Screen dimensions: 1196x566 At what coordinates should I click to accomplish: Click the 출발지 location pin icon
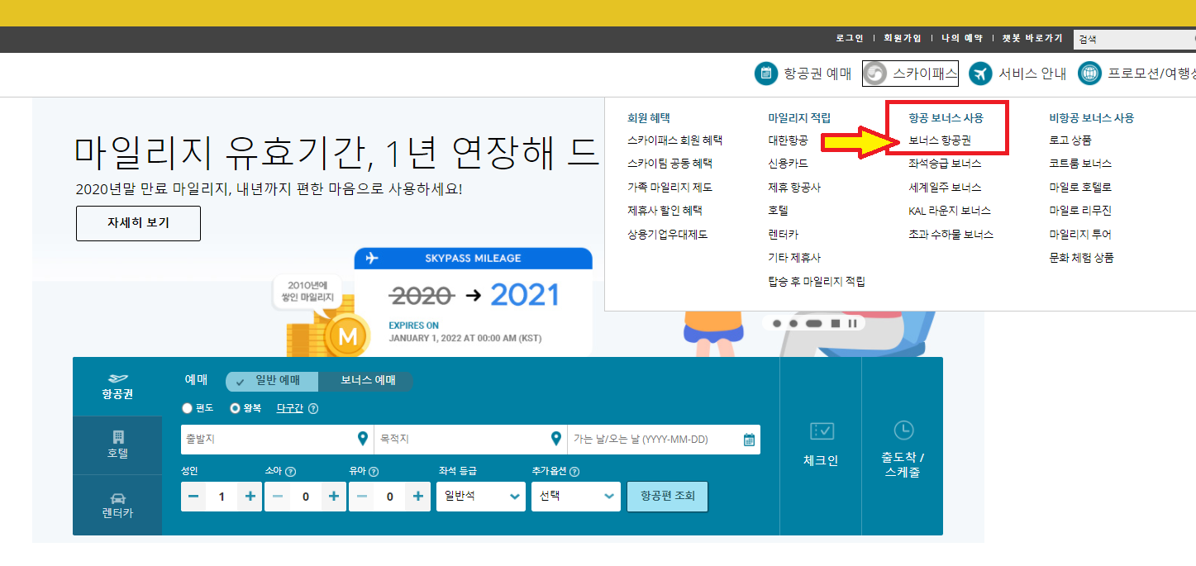pyautogui.click(x=363, y=439)
